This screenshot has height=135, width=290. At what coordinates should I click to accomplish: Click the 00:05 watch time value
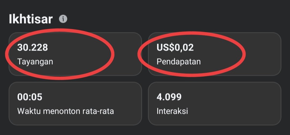(x=30, y=97)
